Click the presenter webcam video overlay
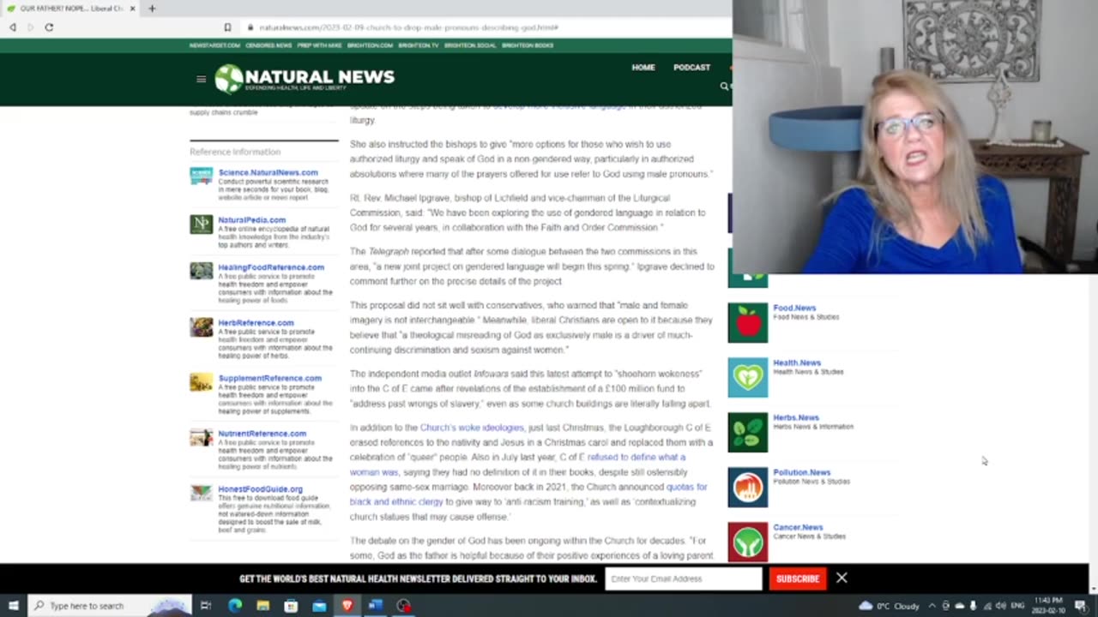This screenshot has height=617, width=1098. (915, 137)
